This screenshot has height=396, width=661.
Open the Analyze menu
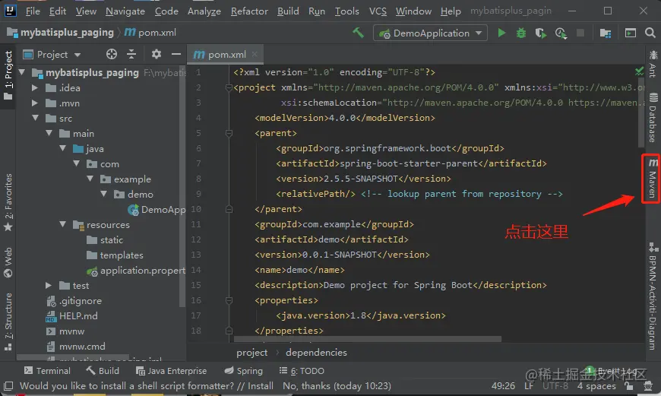pyautogui.click(x=204, y=11)
